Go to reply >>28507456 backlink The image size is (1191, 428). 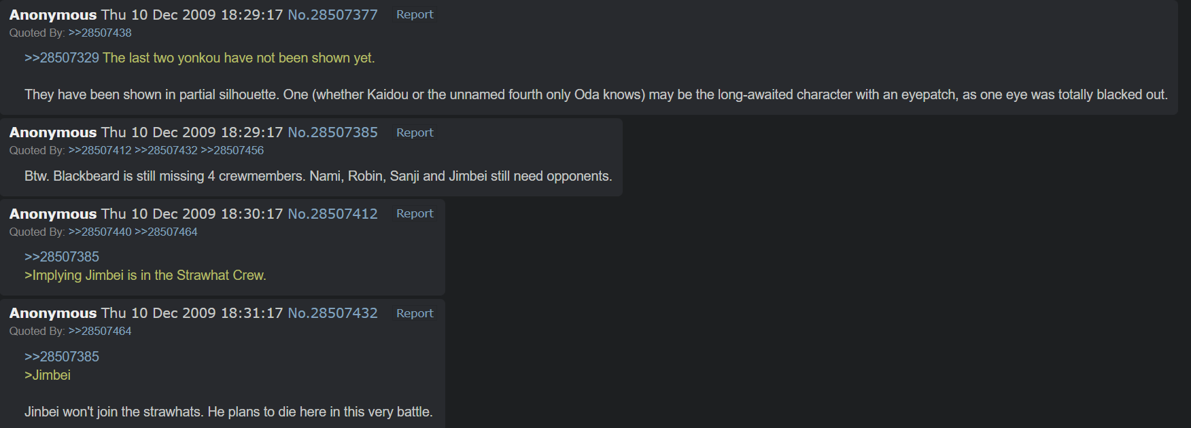coord(232,150)
